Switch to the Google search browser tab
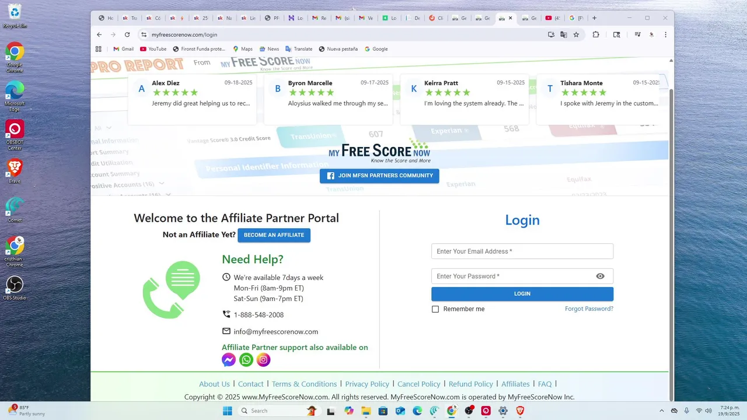Viewport: 747px width, 420px height. click(577, 18)
